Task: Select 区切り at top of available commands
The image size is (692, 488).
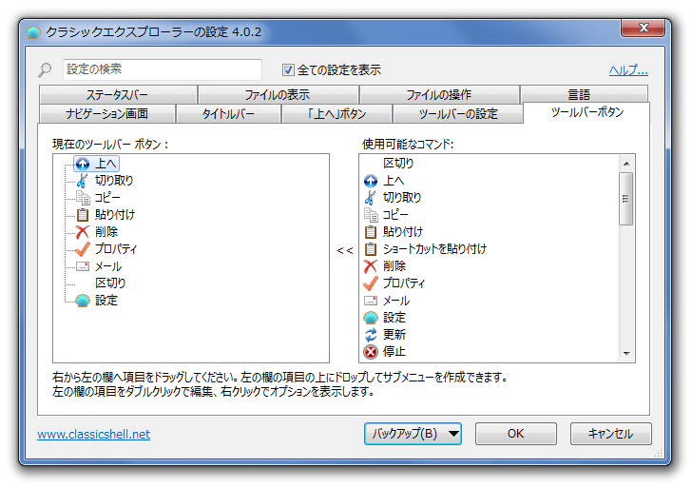Action: [x=398, y=164]
